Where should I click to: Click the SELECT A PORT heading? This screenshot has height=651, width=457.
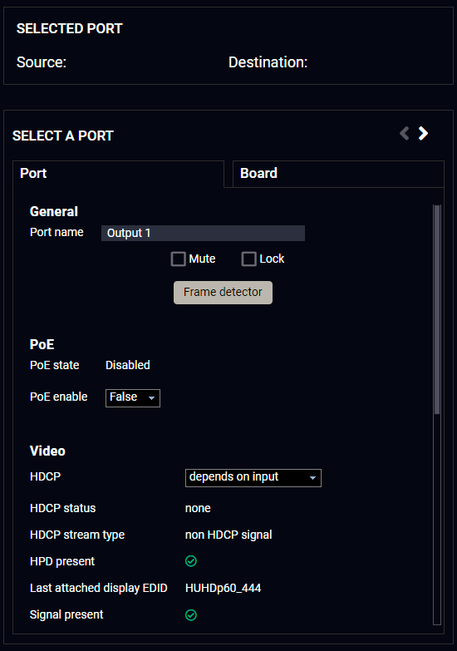click(x=63, y=136)
